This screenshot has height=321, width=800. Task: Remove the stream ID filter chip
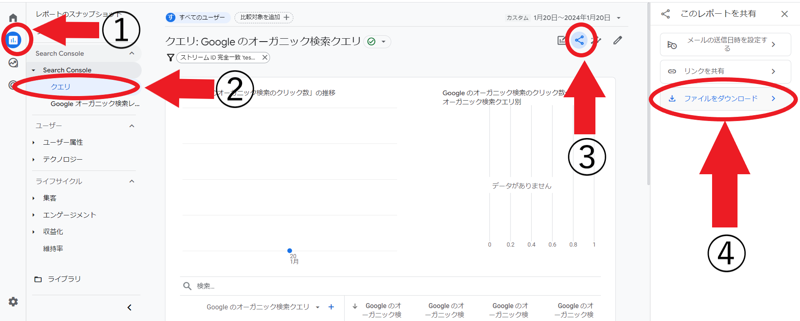pyautogui.click(x=265, y=57)
